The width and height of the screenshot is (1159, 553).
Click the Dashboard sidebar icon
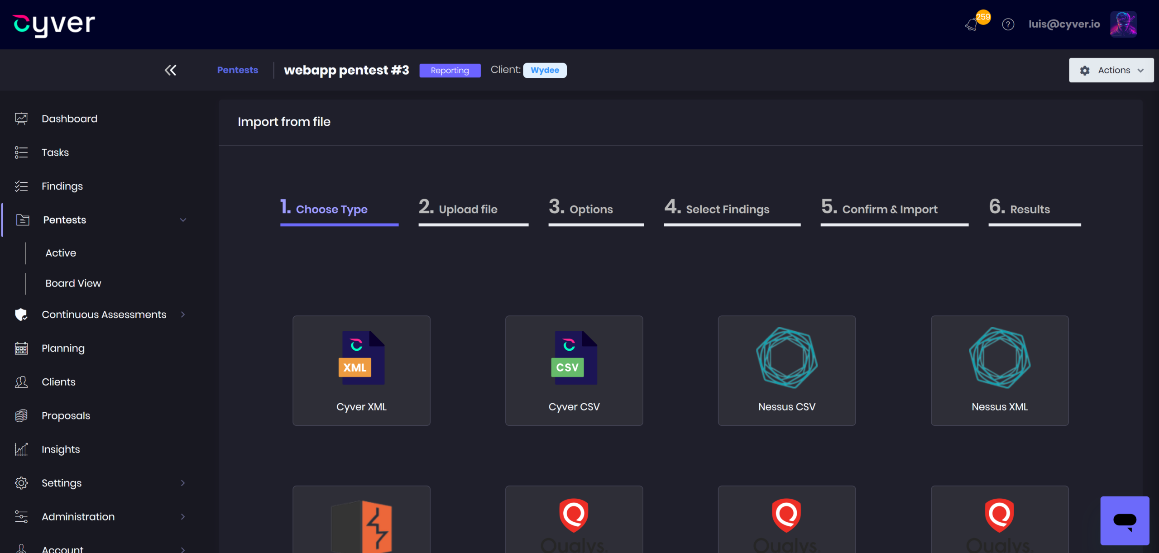point(21,119)
